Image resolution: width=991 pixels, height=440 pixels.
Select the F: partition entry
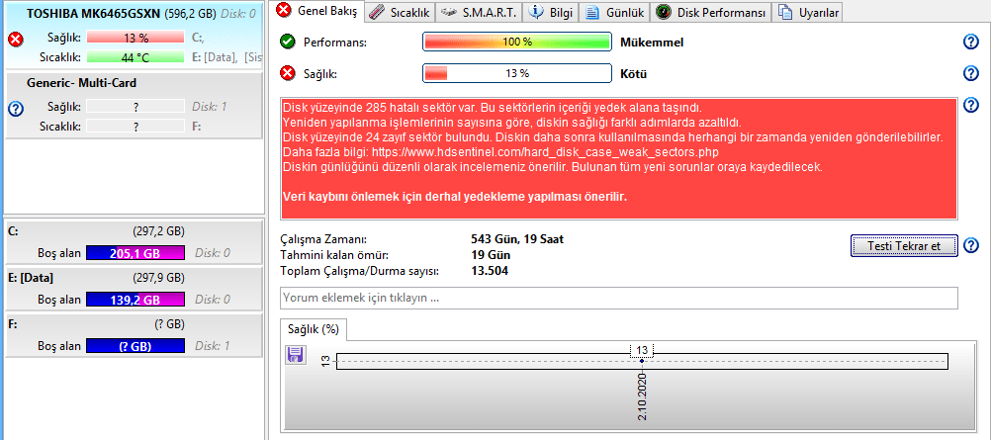pyautogui.click(x=133, y=334)
